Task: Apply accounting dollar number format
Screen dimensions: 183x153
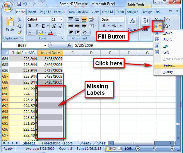Action: [x=104, y=26]
